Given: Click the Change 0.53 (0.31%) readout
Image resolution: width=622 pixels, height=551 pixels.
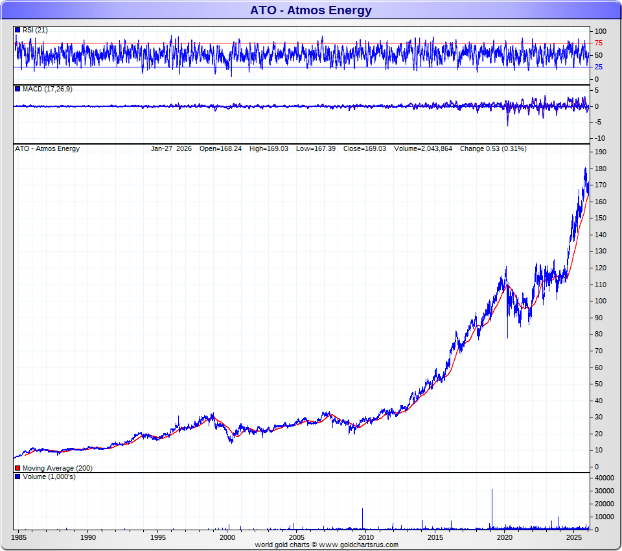Looking at the screenshot, I should point(493,148).
